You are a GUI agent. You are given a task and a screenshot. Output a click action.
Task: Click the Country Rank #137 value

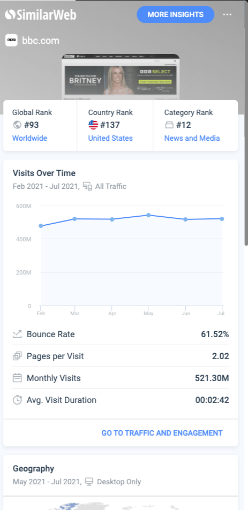point(110,125)
